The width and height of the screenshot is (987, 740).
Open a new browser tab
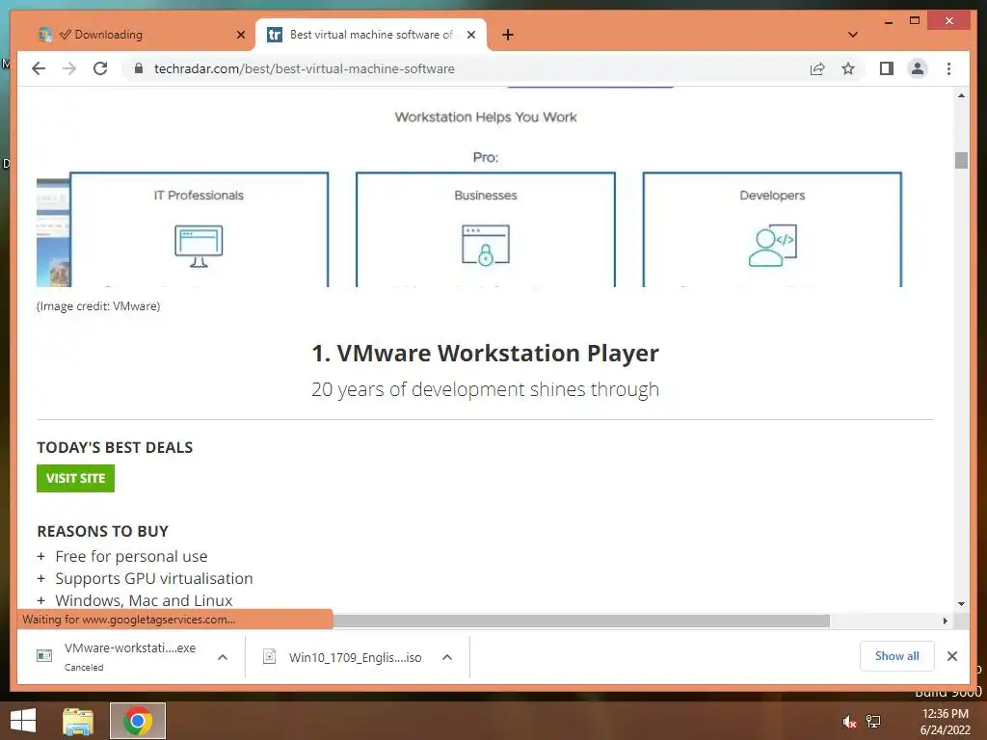(x=508, y=35)
